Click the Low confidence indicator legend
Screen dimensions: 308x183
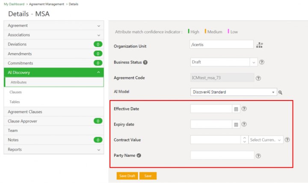coord(233,31)
